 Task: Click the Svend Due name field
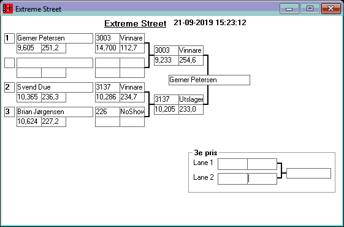pos(55,87)
